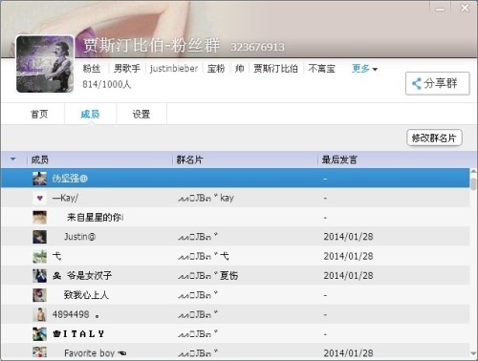Image resolution: width=478 pixels, height=361 pixels.
Task: Click the scrollbar up arrow
Action: point(473,171)
